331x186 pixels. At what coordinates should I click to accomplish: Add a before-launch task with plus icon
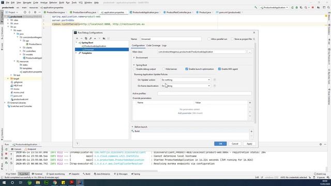251,131
